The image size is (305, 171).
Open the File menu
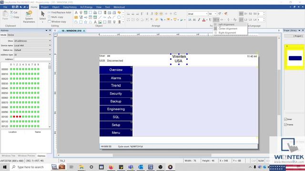5,7
